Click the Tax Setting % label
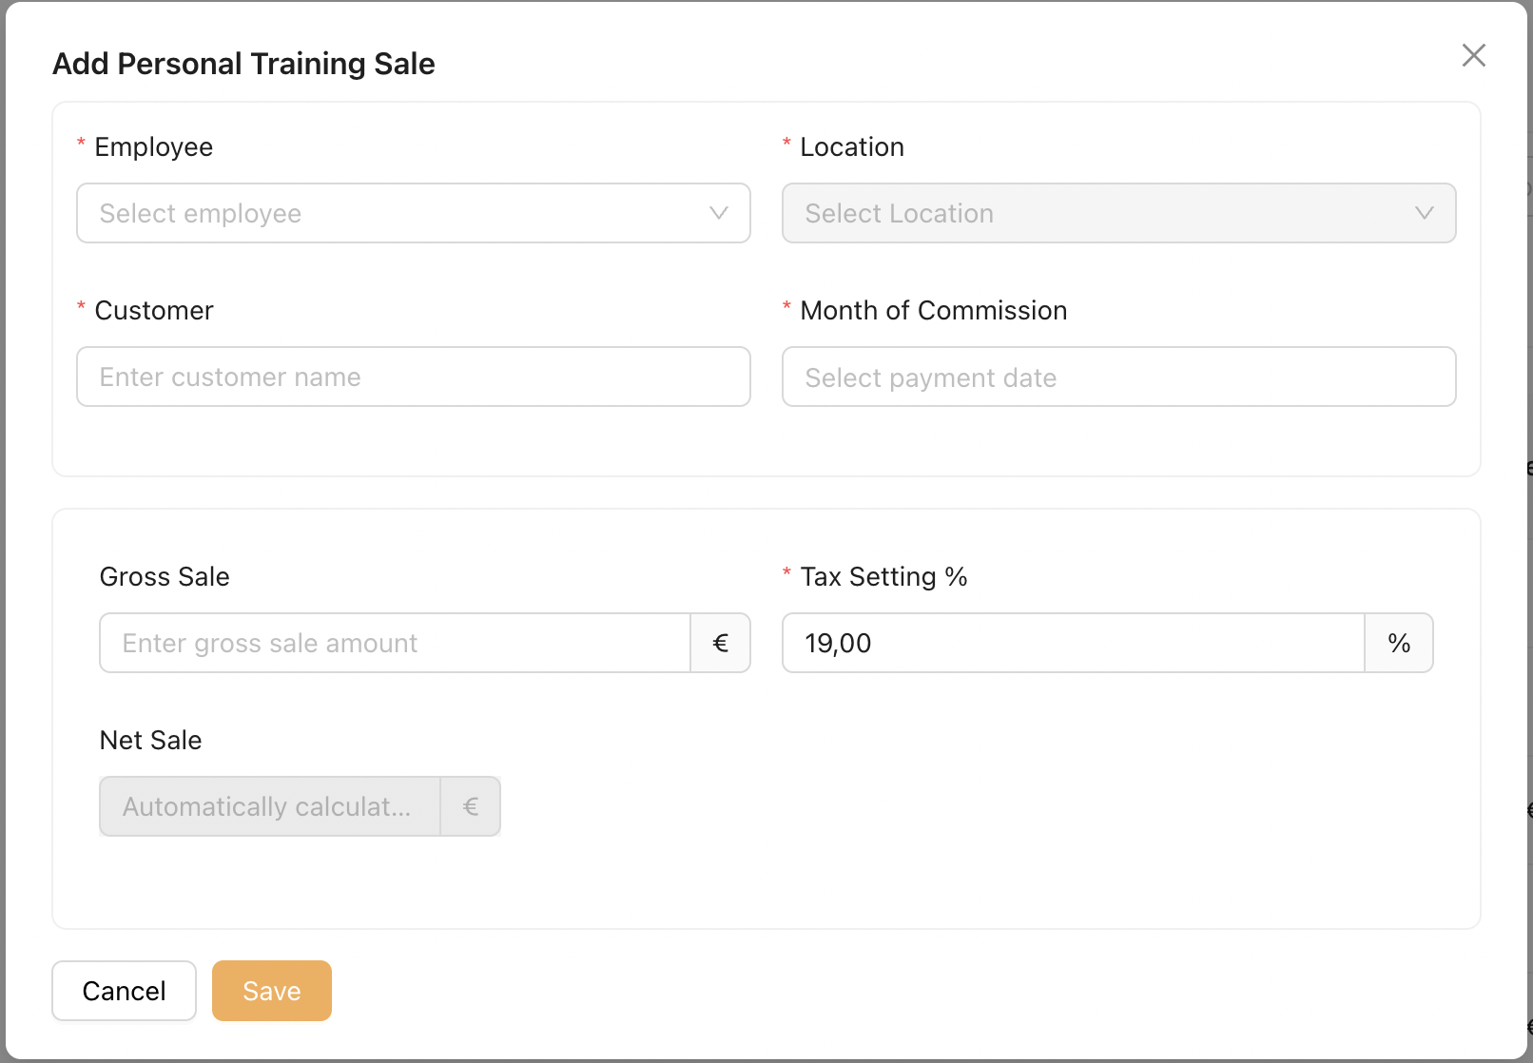1533x1063 pixels. click(883, 577)
